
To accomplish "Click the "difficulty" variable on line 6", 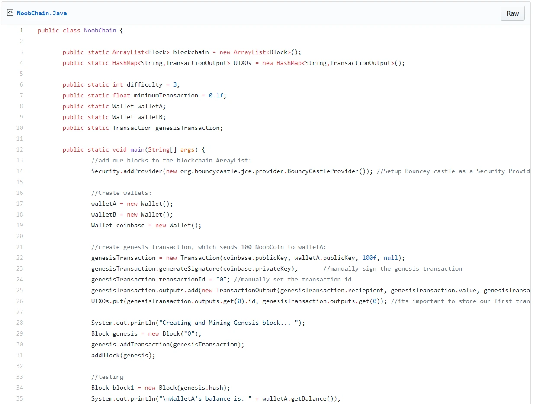I will click(x=144, y=84).
